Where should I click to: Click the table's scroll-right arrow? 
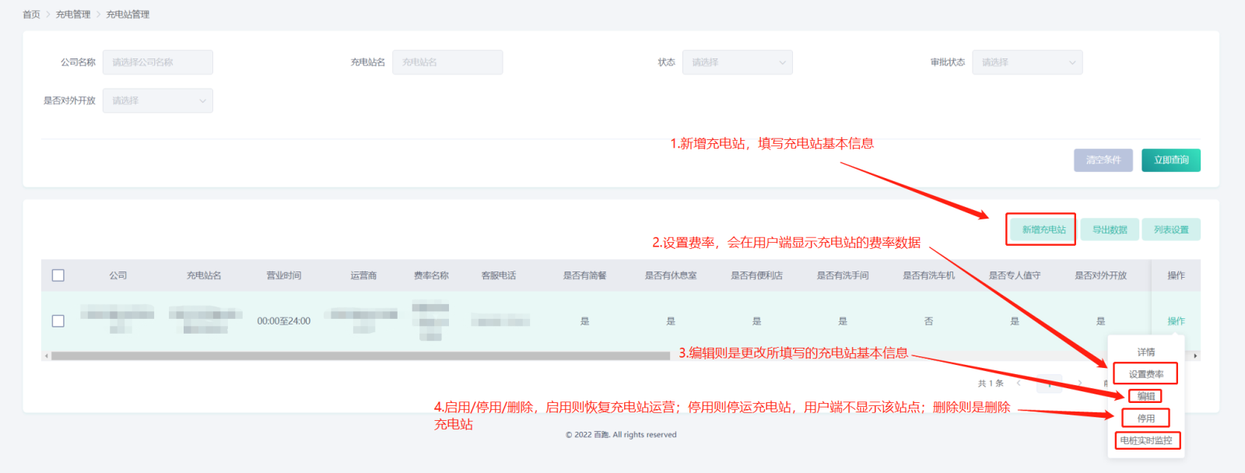(1195, 356)
